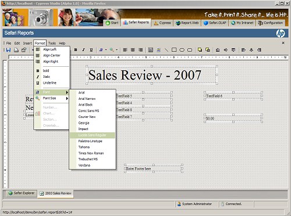Choose Align Center in Format menu
291x216 pixels.
[52, 56]
